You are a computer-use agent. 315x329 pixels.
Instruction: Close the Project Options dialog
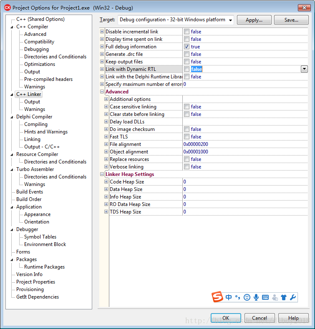pyautogui.click(x=304, y=8)
